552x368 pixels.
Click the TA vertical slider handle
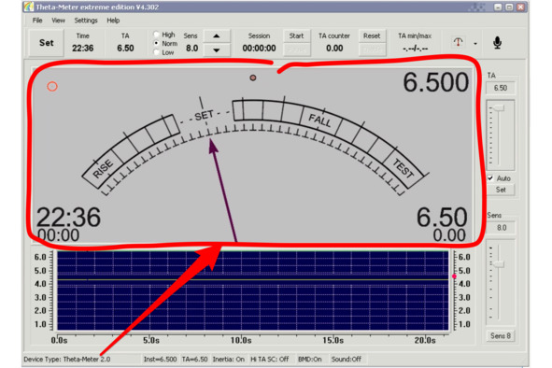point(499,107)
